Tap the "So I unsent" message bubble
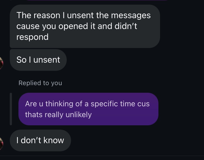Image resolution: width=204 pixels, height=160 pixels. (38, 60)
